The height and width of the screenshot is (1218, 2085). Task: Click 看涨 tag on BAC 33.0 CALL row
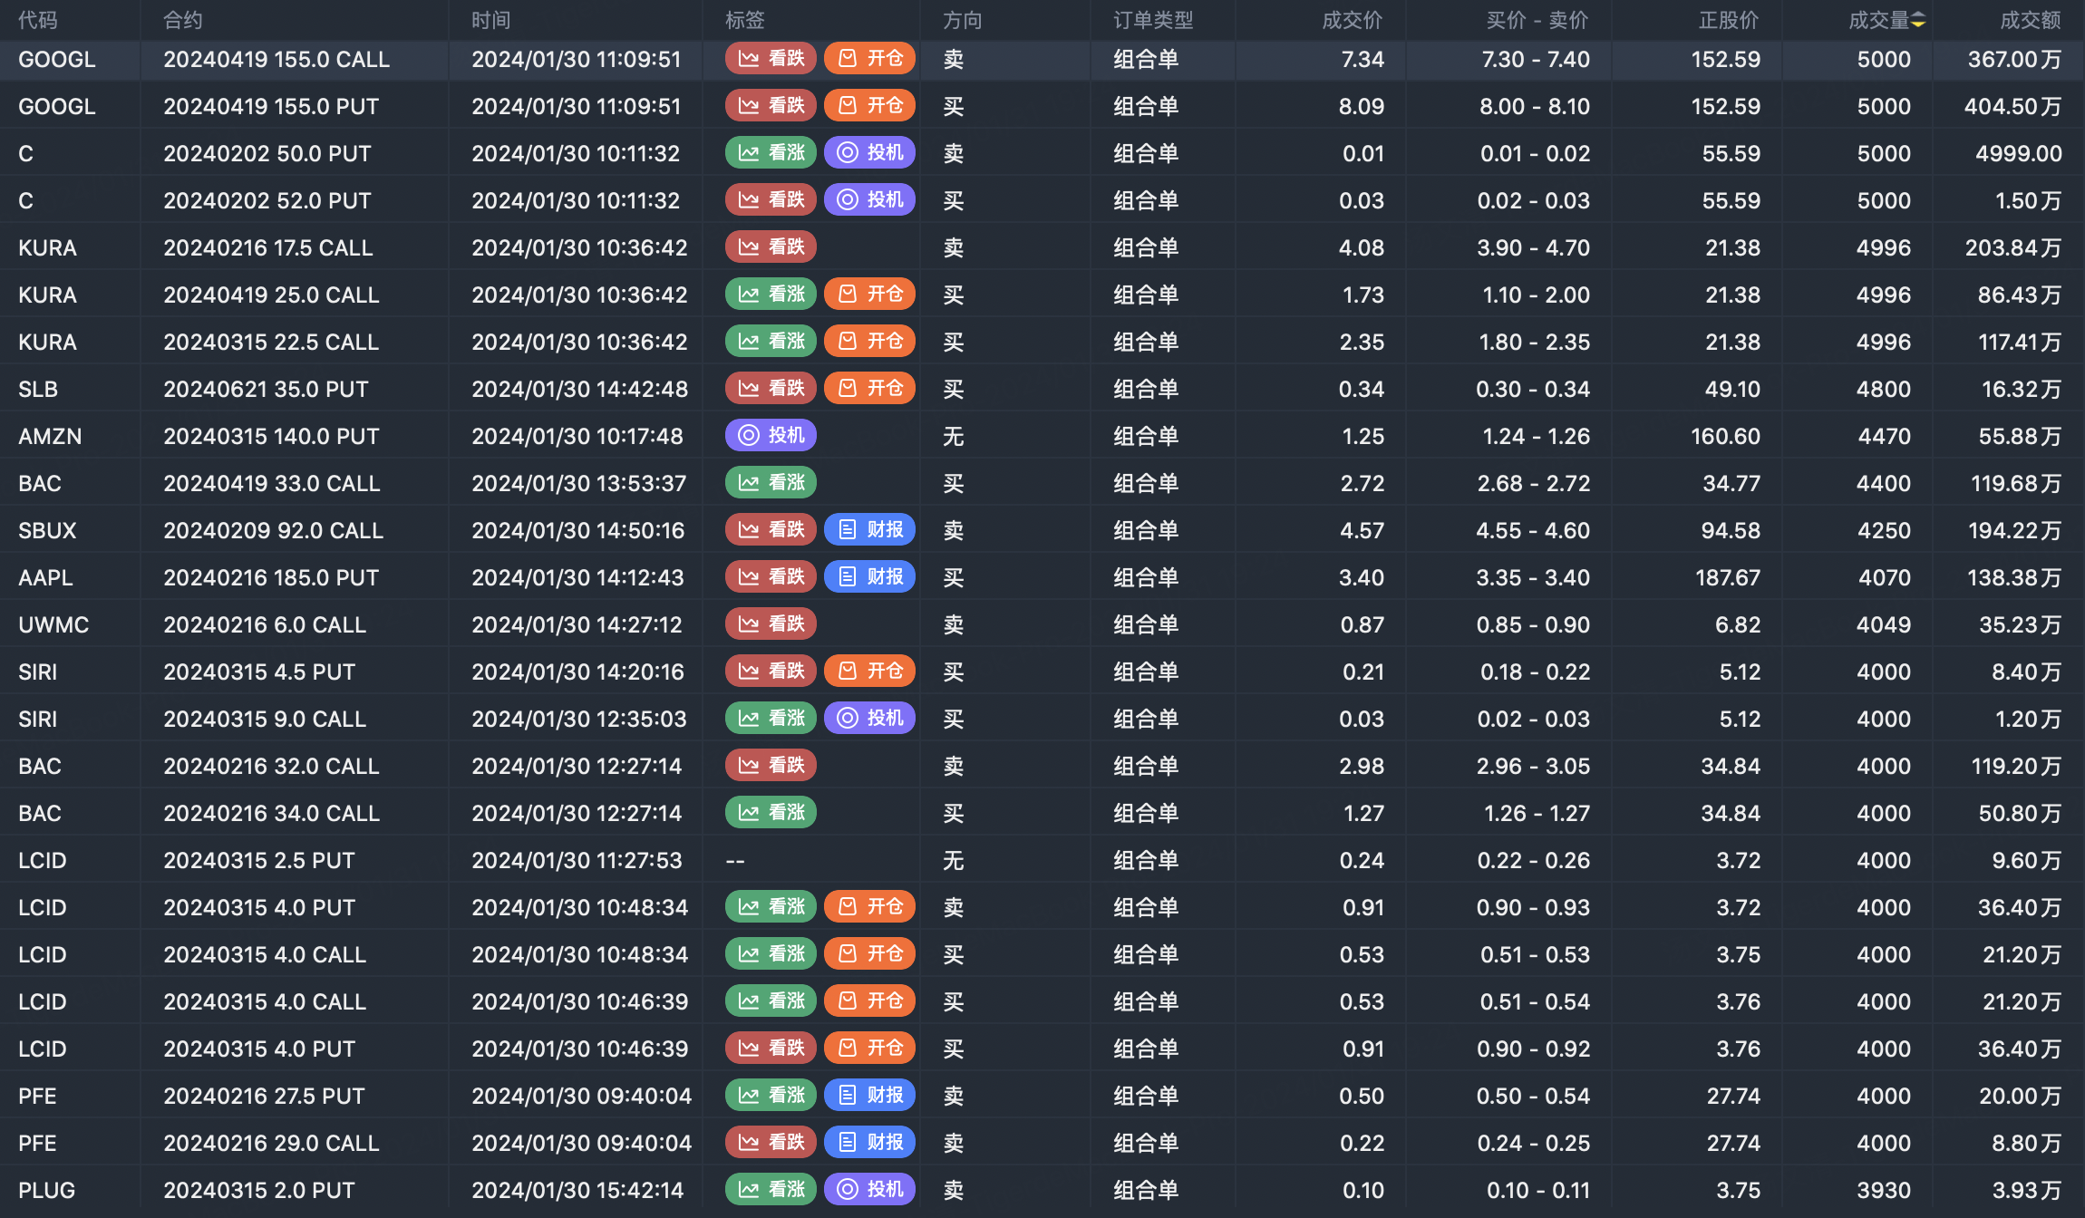tap(771, 483)
